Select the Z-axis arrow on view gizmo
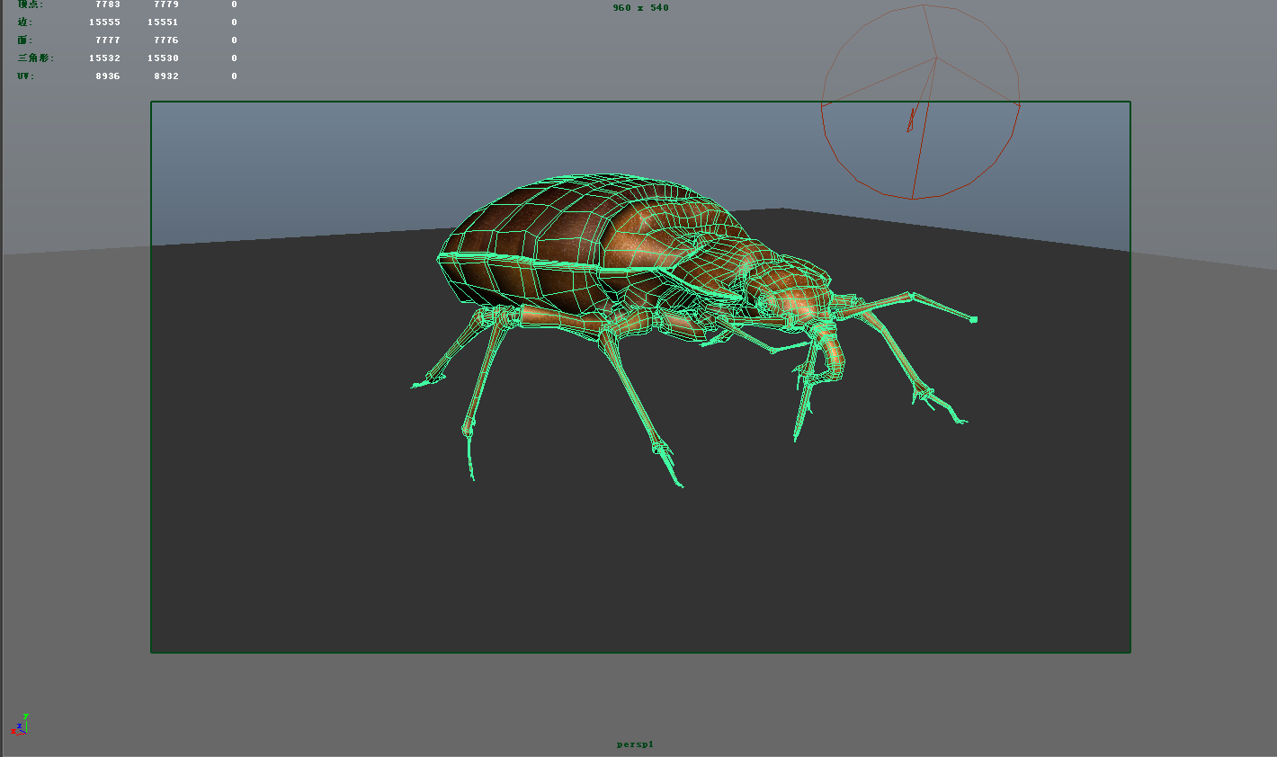The image size is (1277, 757). coord(19,726)
